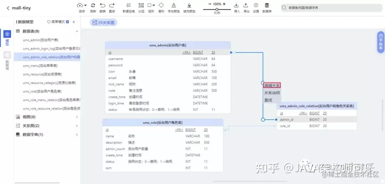Click the login_time row in ums_admin

168,104
